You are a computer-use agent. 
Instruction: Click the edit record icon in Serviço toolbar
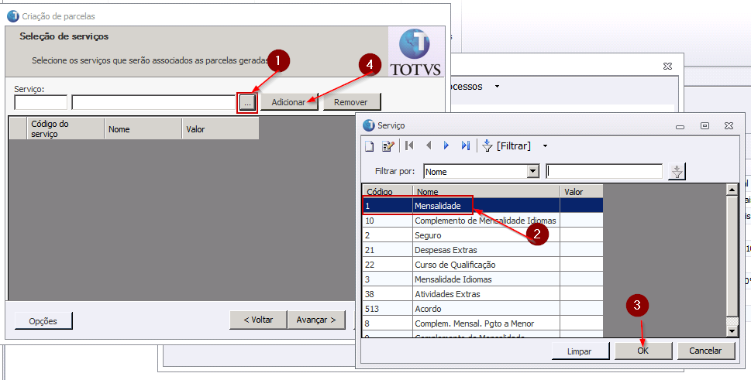[x=388, y=145]
